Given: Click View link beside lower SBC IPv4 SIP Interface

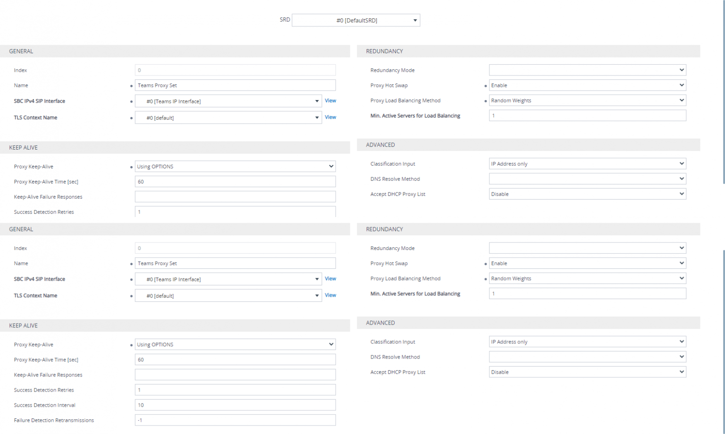Looking at the screenshot, I should click(x=330, y=279).
